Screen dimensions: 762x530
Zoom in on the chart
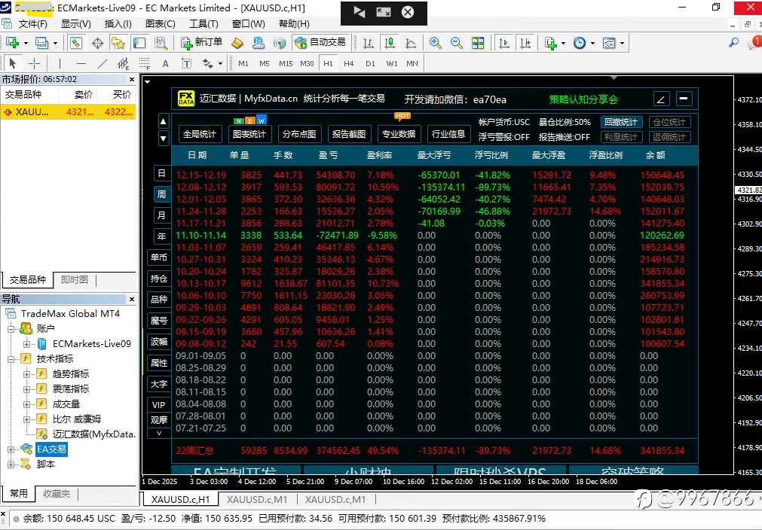(x=436, y=43)
